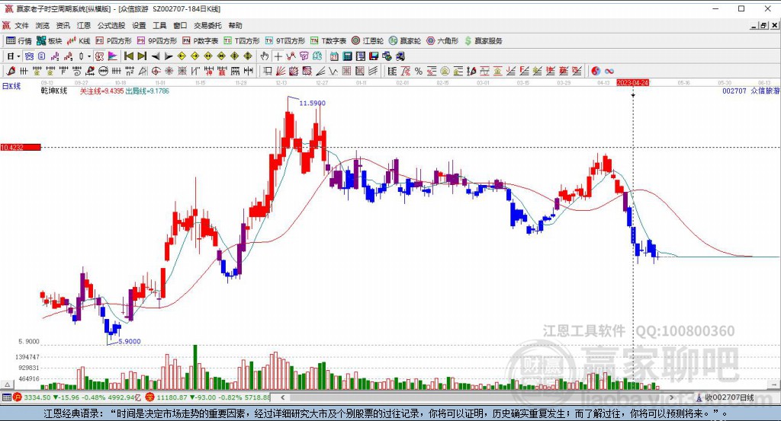
Task: Click the Shanghai index 3334.50 status entry
Action: 77,397
